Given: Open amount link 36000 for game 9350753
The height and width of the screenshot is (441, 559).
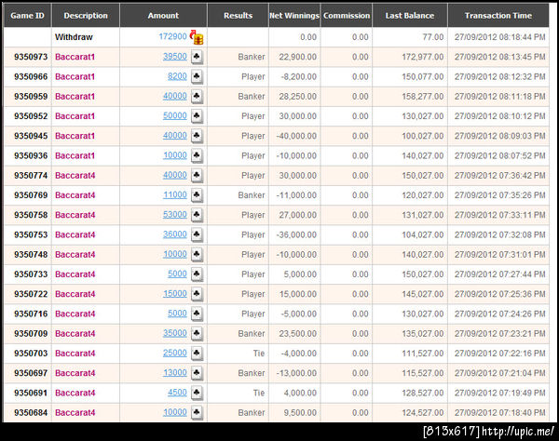Looking at the screenshot, I should point(175,234).
